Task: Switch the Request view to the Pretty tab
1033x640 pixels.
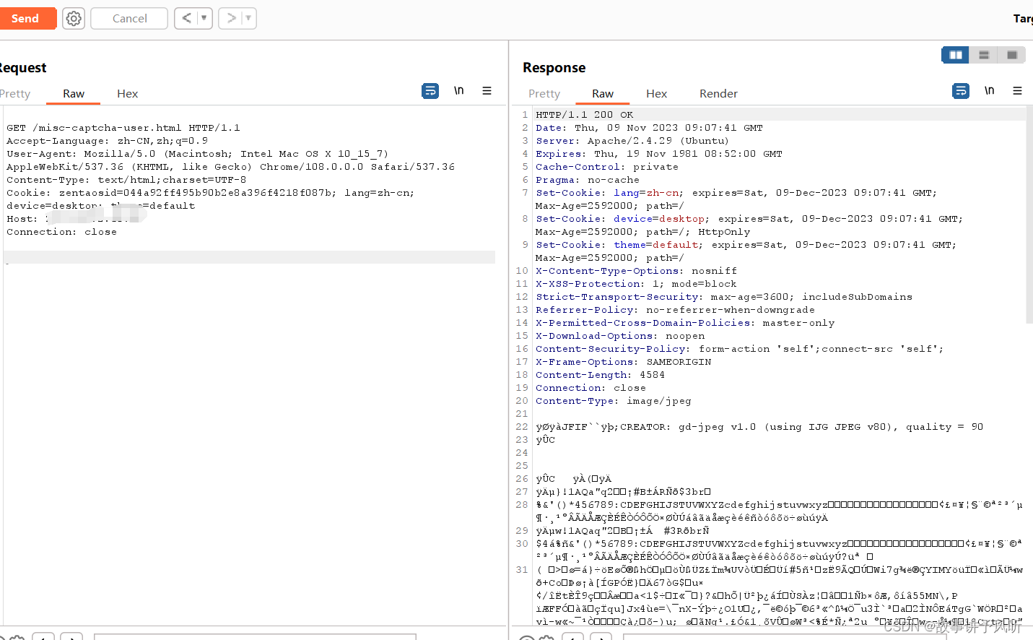Action: (x=15, y=94)
